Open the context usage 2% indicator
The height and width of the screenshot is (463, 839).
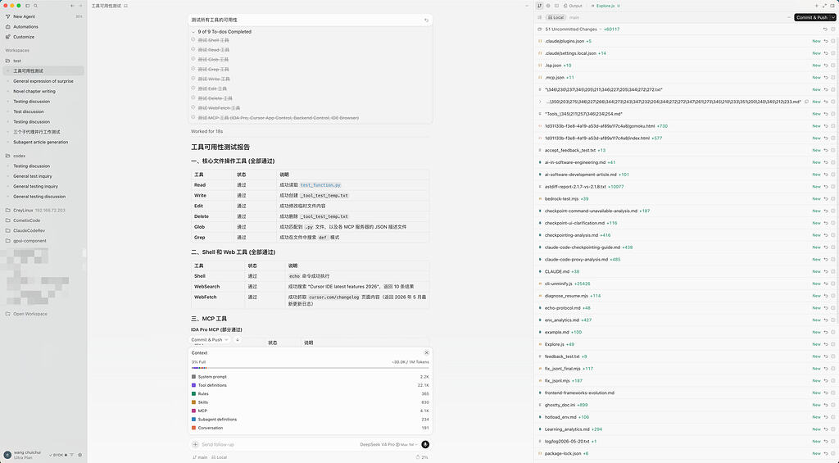[422, 457]
